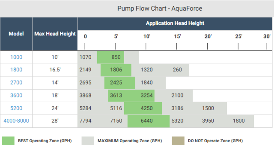
Task: Click the 1806 GPH green cell
Action: pos(116,70)
